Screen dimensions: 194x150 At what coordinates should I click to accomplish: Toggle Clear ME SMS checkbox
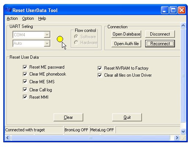[25, 82]
